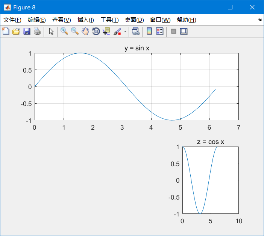Viewport: 264px width, 236px height.
Task: Click the 'z = cos x' title
Action: (x=211, y=142)
